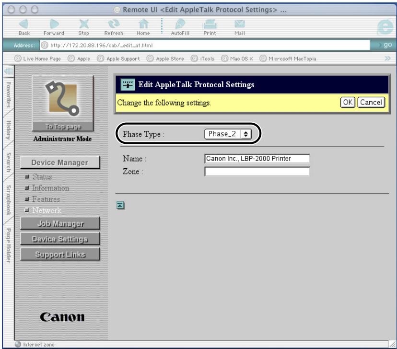Viewport: 397px width, 349px height.
Task: Click the AutoFill toolbar icon
Action: [180, 24]
